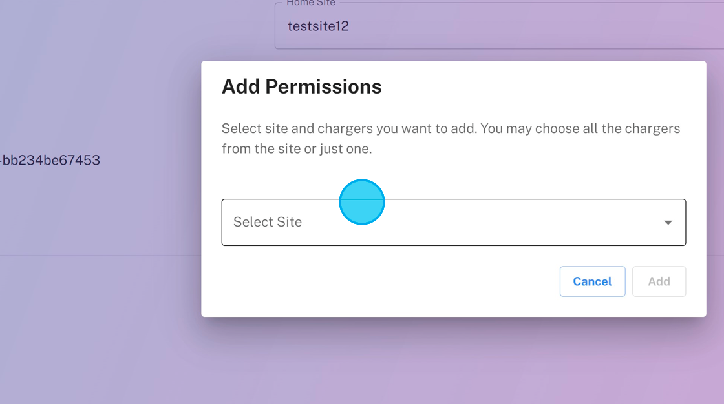Click the bb234be67453 ID text
The image size is (724, 404).
(50, 160)
